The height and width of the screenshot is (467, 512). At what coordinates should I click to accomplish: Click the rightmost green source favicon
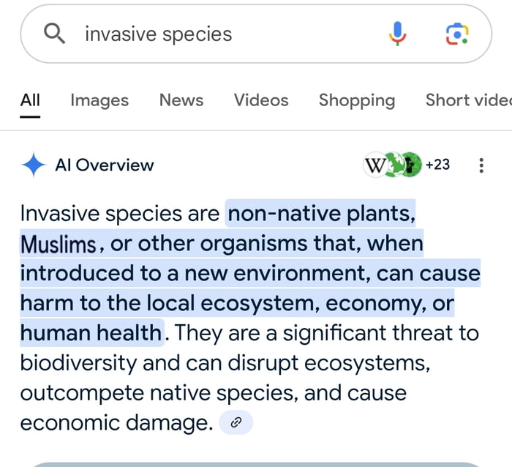click(x=411, y=165)
